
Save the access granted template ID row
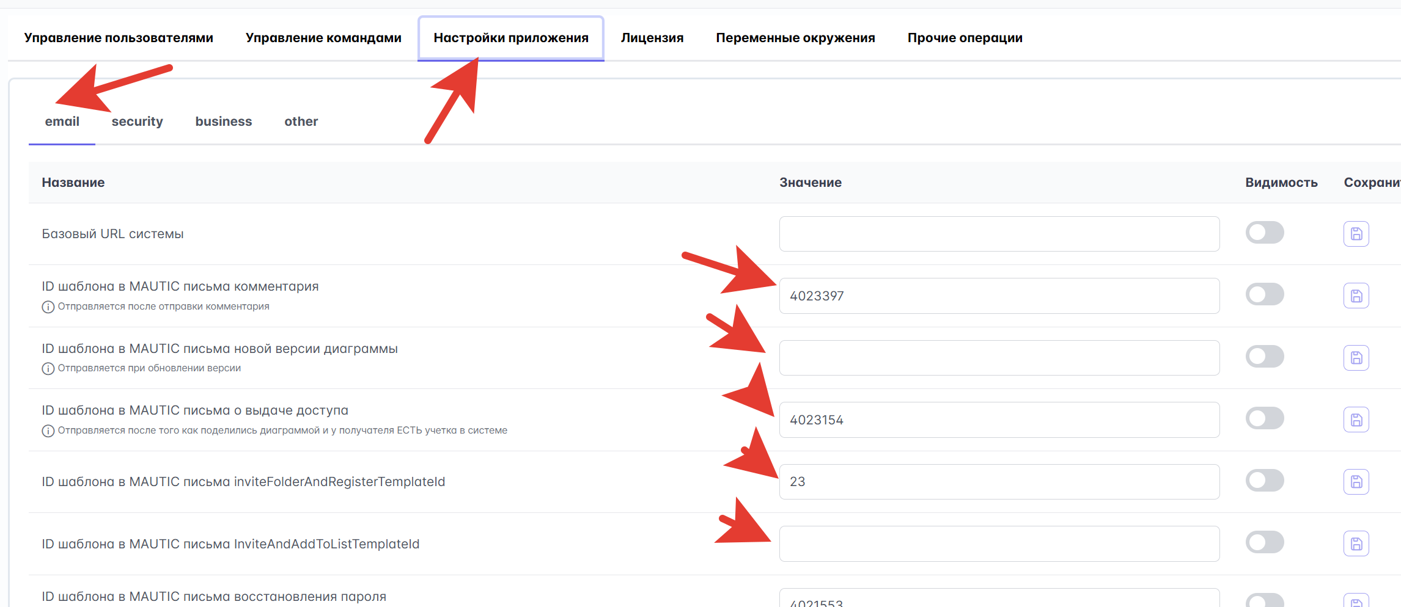[1356, 420]
